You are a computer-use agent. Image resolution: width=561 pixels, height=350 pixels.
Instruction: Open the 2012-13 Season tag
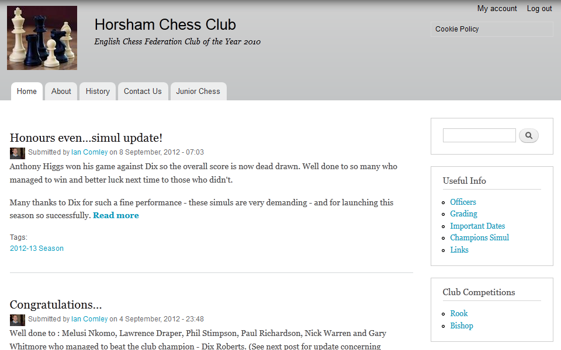click(x=37, y=249)
